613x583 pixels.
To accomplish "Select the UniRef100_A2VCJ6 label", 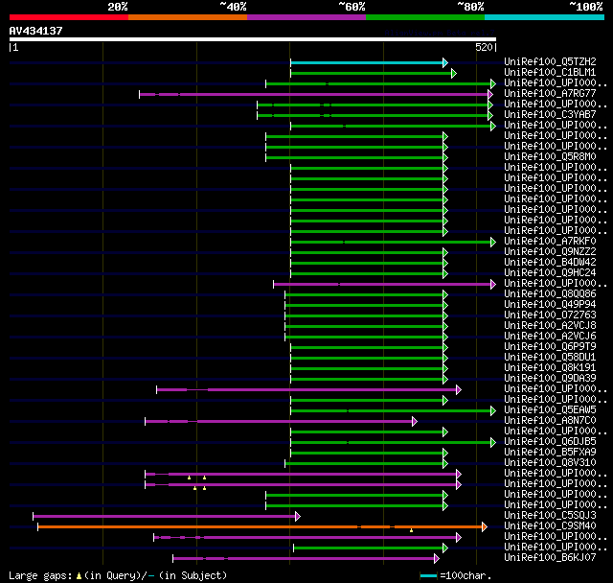I will pos(550,337).
